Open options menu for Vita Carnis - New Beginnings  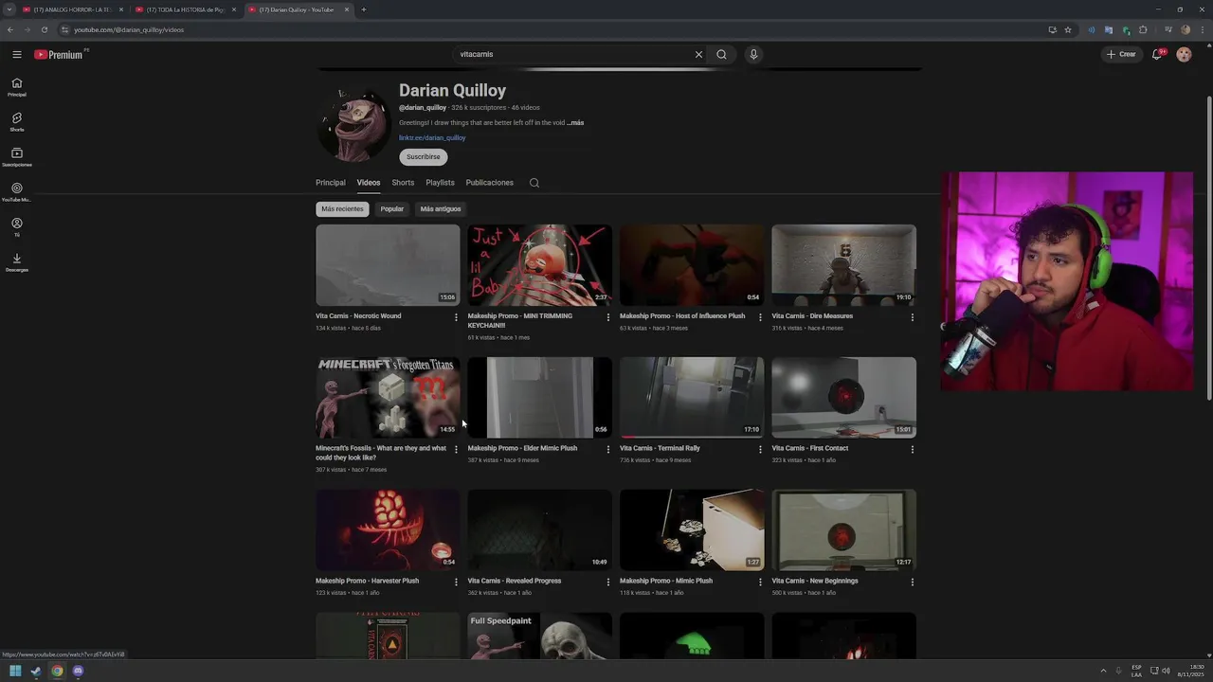[913, 583]
